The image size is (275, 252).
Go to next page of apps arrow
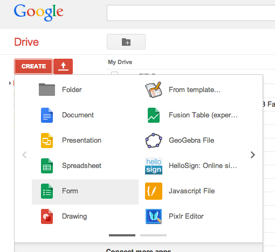pyautogui.click(x=253, y=155)
